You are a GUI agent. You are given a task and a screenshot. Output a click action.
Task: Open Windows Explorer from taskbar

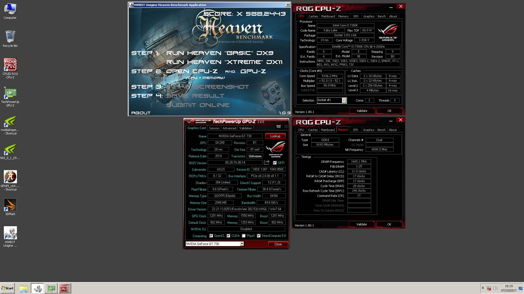coord(24,288)
